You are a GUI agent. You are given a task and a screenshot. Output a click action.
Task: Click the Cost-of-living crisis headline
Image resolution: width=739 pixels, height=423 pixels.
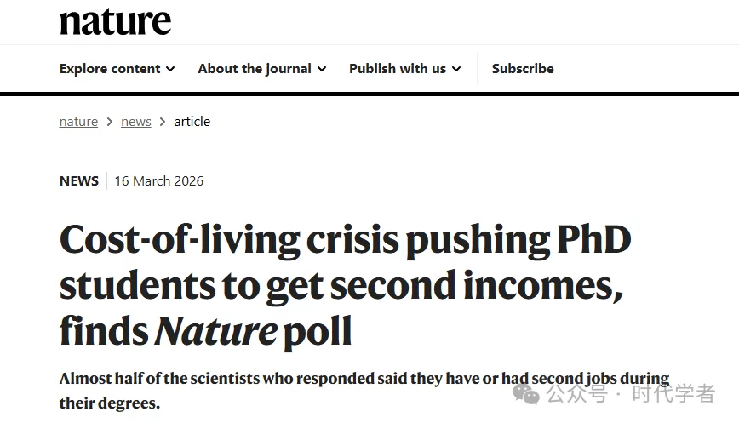pyautogui.click(x=345, y=243)
